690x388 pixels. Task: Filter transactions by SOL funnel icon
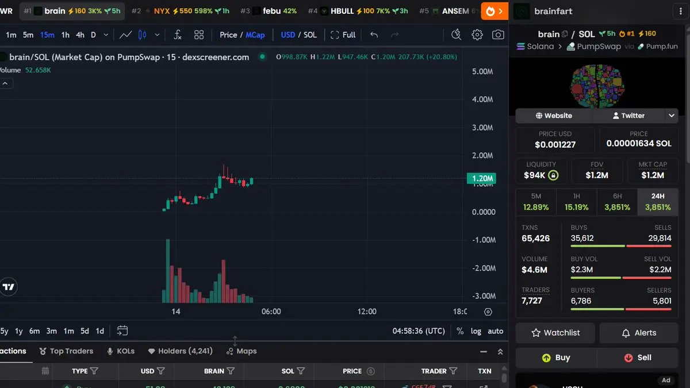[301, 371]
